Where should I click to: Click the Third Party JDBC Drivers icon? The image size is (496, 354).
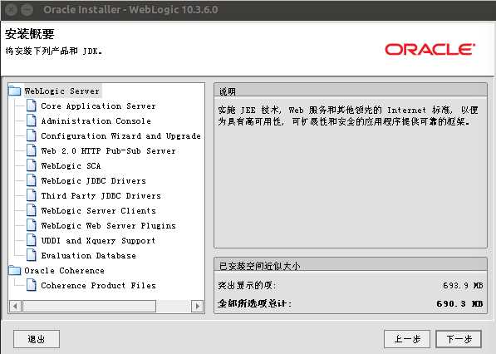[x=32, y=195]
